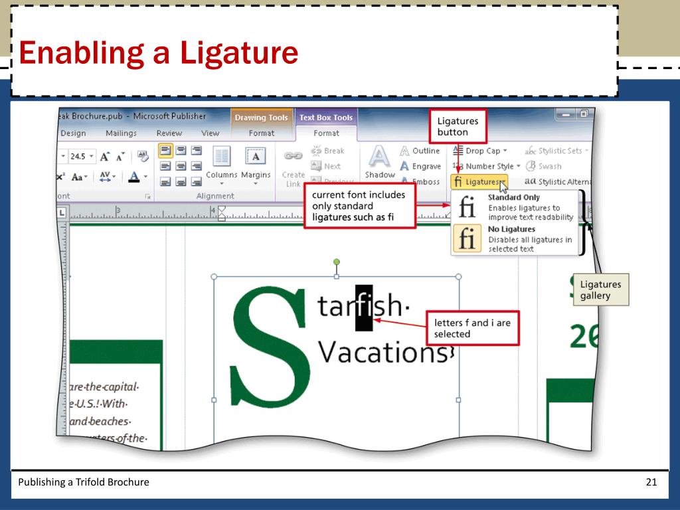The width and height of the screenshot is (680, 510).
Task: Select Align Bottom Center alignment icon
Action: [181, 182]
